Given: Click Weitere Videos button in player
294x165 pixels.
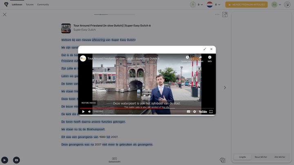Looking at the screenshot, I should 89,103.
